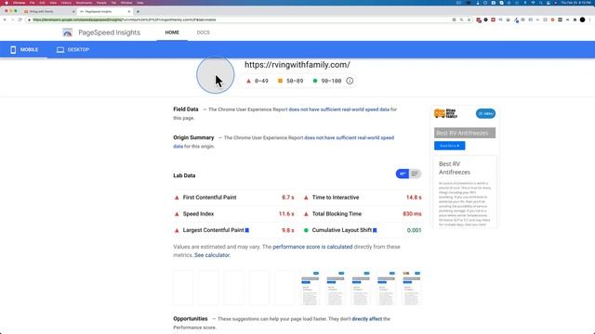Image resolution: width=595 pixels, height=334 pixels.
Task: Click the Largest Contentful Paint label
Action: click(213, 230)
